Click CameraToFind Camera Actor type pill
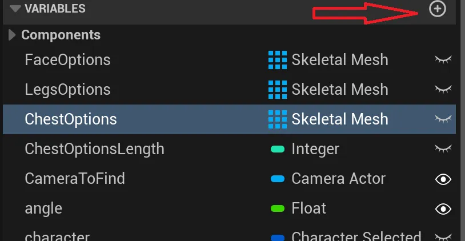This screenshot has height=241, width=465. coord(278,179)
